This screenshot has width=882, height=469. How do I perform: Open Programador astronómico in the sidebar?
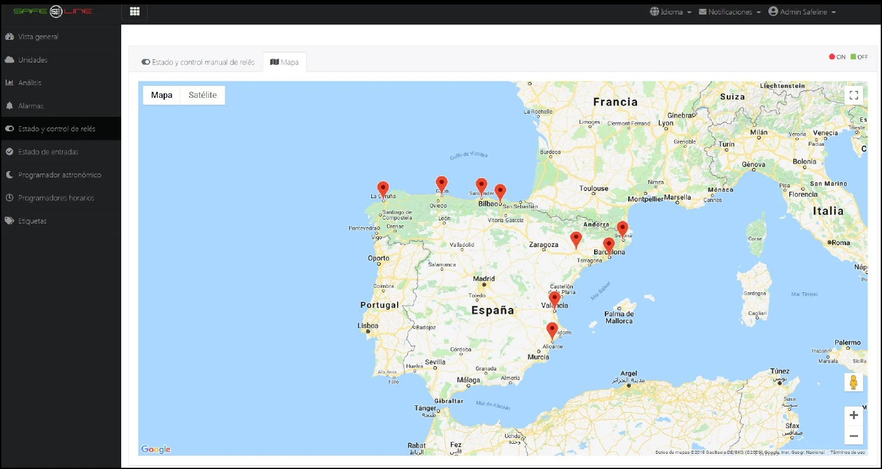(x=59, y=175)
